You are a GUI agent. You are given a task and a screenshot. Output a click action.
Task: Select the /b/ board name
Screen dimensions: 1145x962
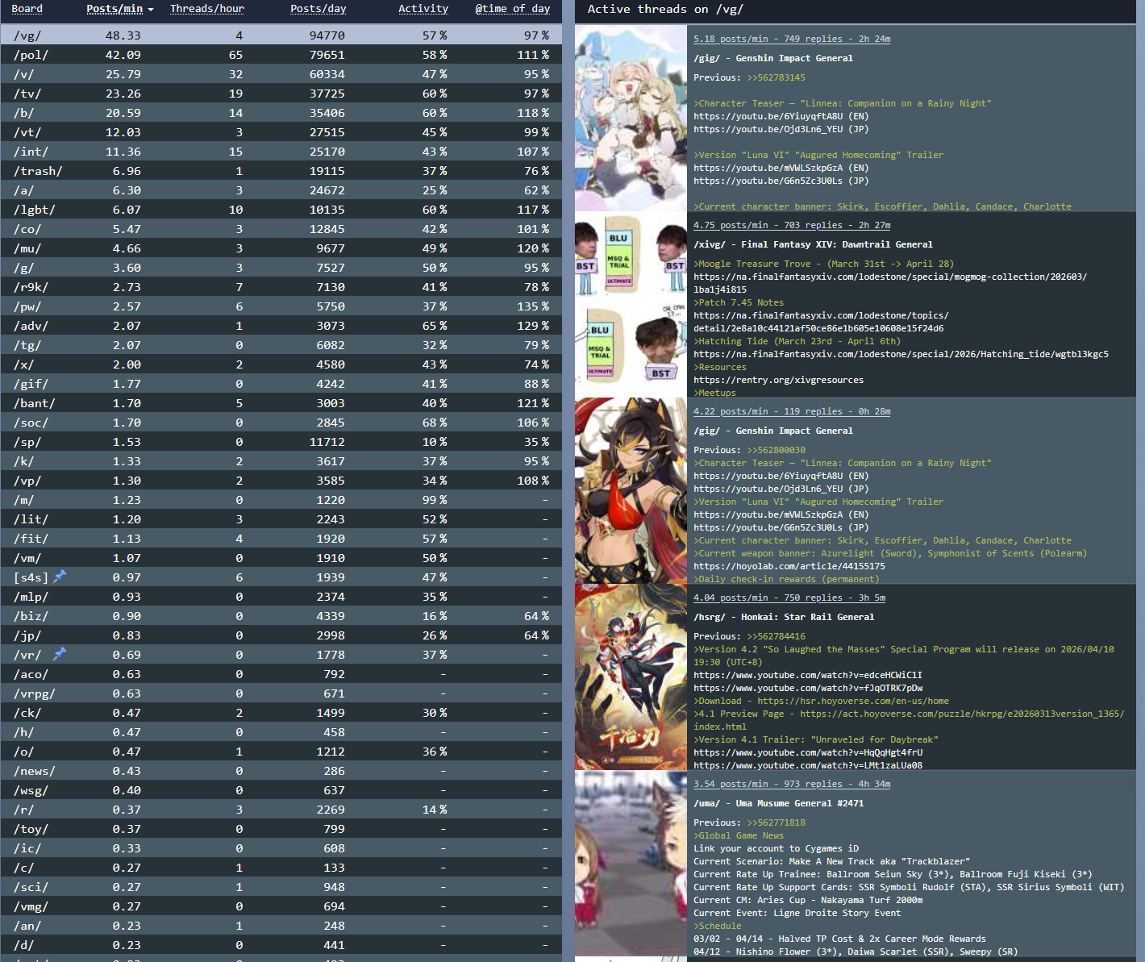23,113
